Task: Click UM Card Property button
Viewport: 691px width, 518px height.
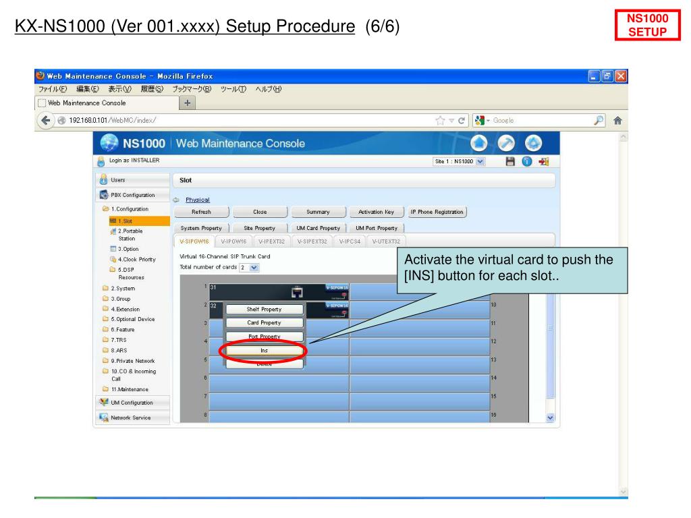Action: coord(319,228)
